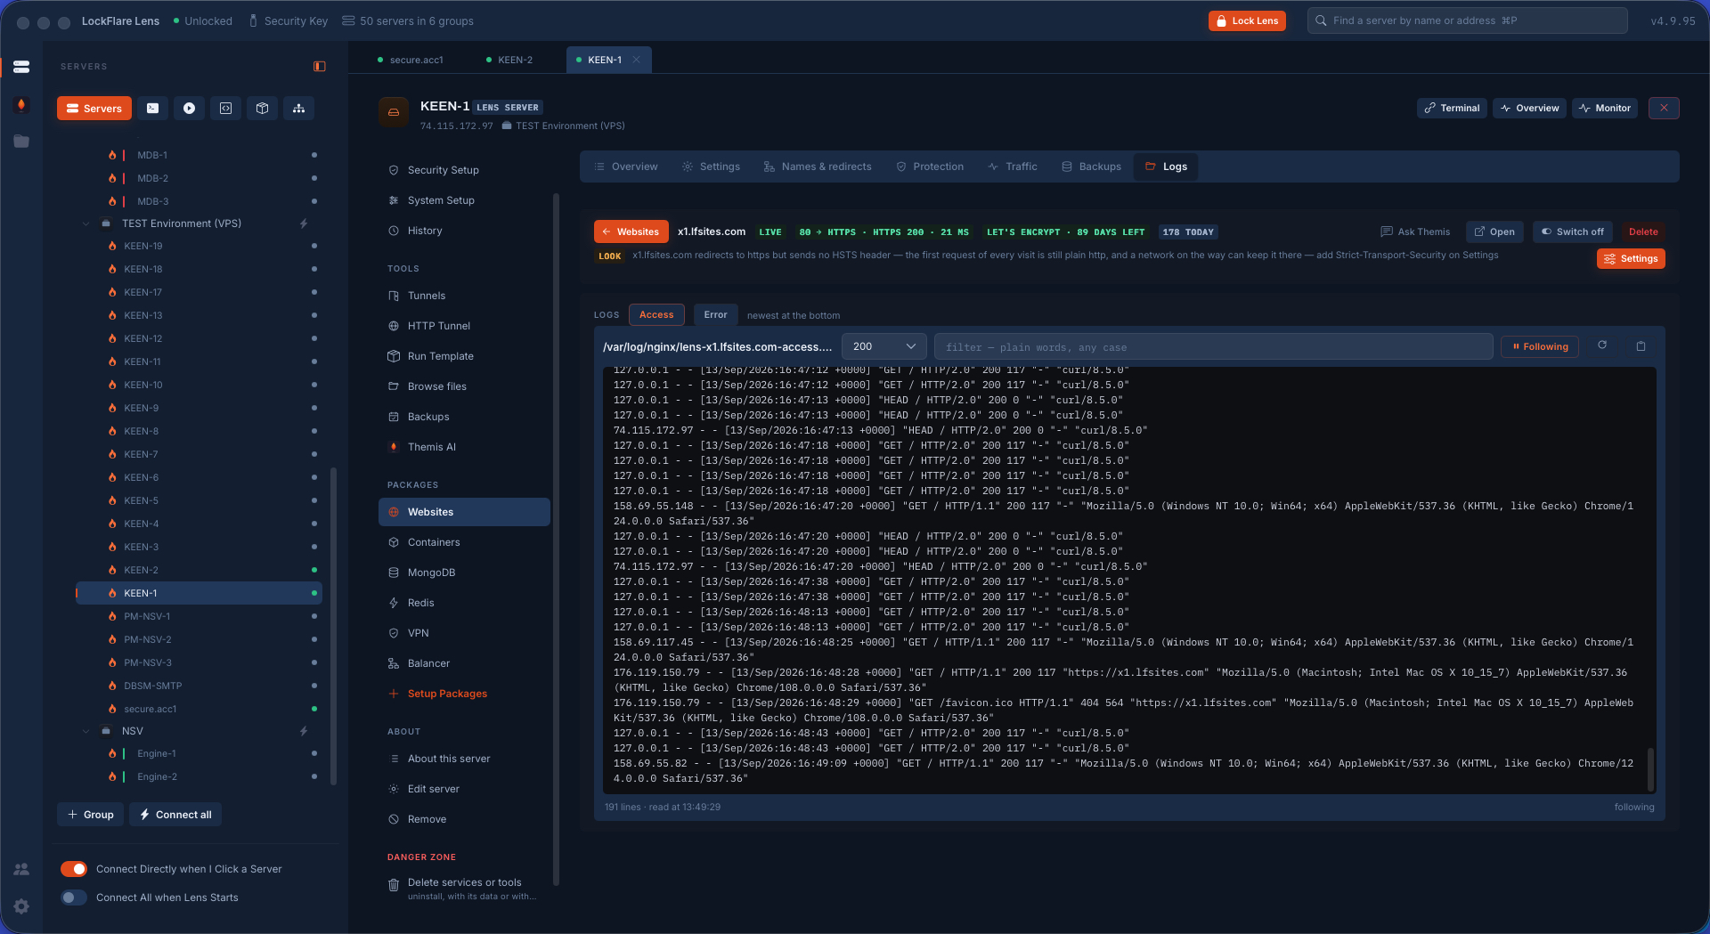
Task: Collapse the servers sidebar panel icon
Action: (x=320, y=67)
